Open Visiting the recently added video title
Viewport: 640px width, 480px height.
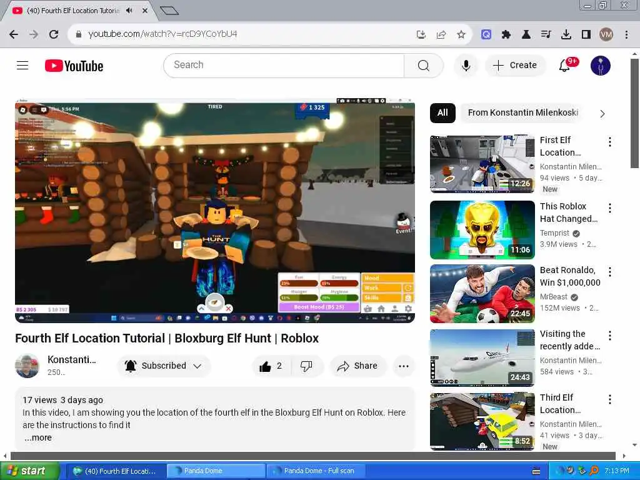(570, 340)
